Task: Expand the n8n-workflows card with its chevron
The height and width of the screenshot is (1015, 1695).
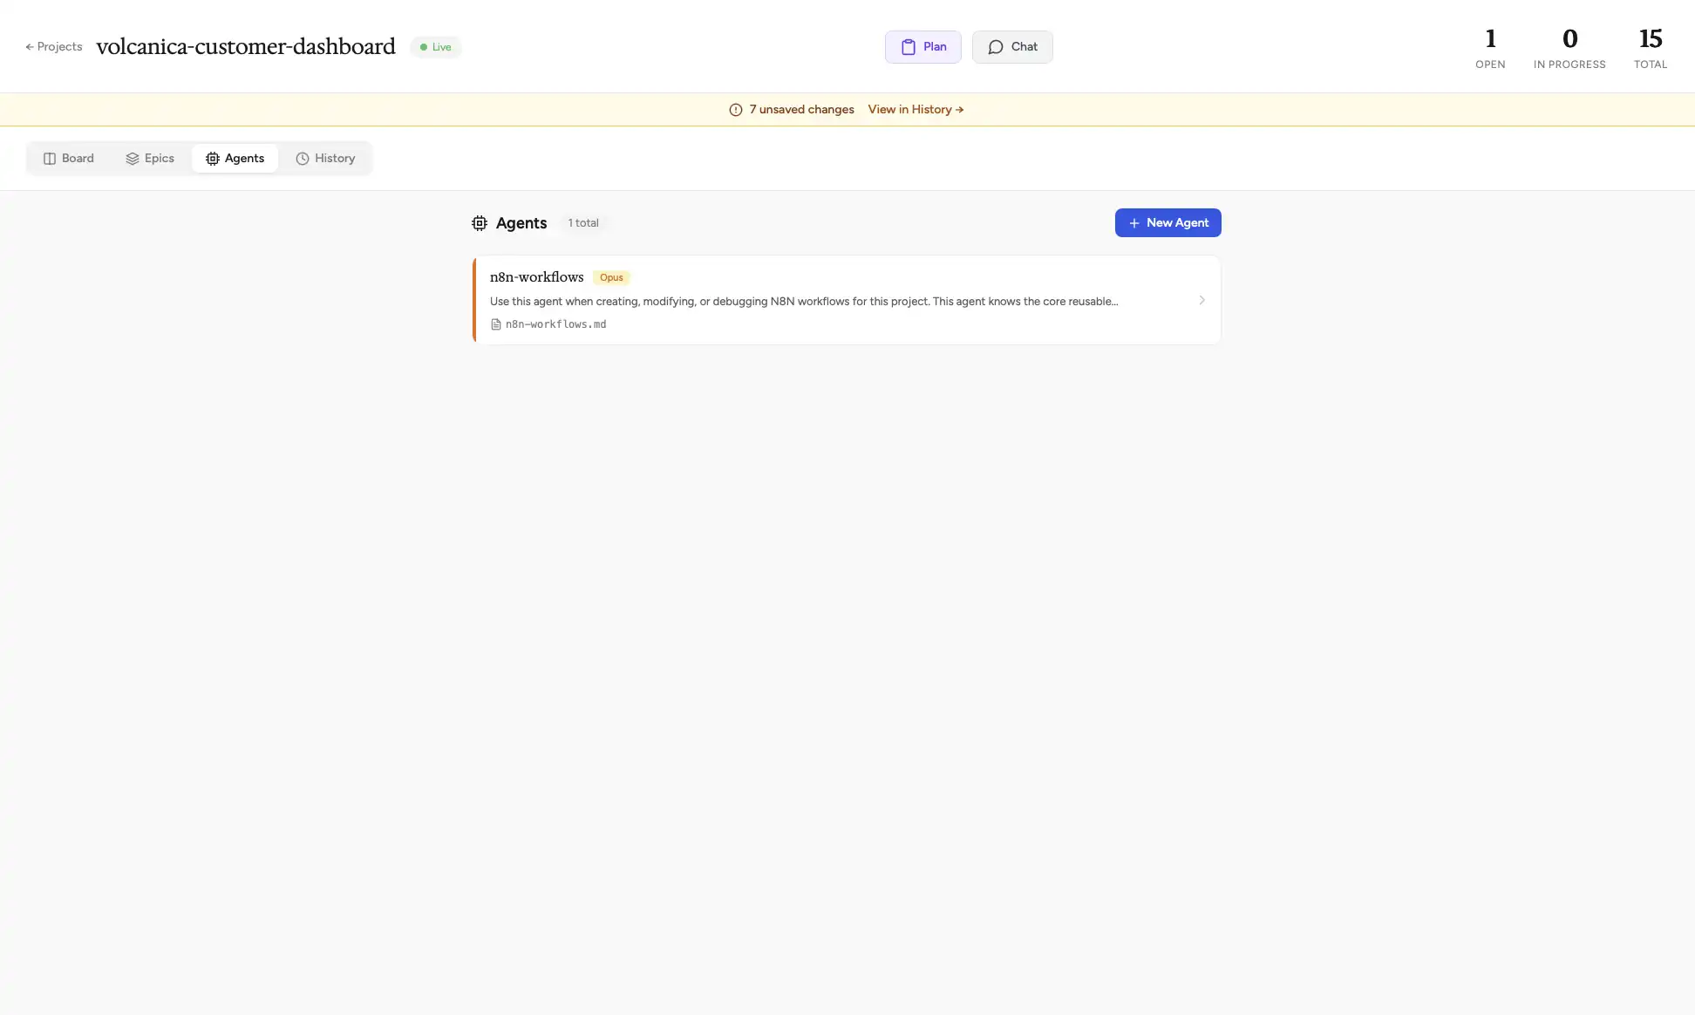Action: (x=1201, y=300)
